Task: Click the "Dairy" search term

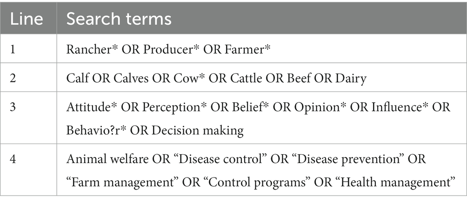Action: [351, 79]
